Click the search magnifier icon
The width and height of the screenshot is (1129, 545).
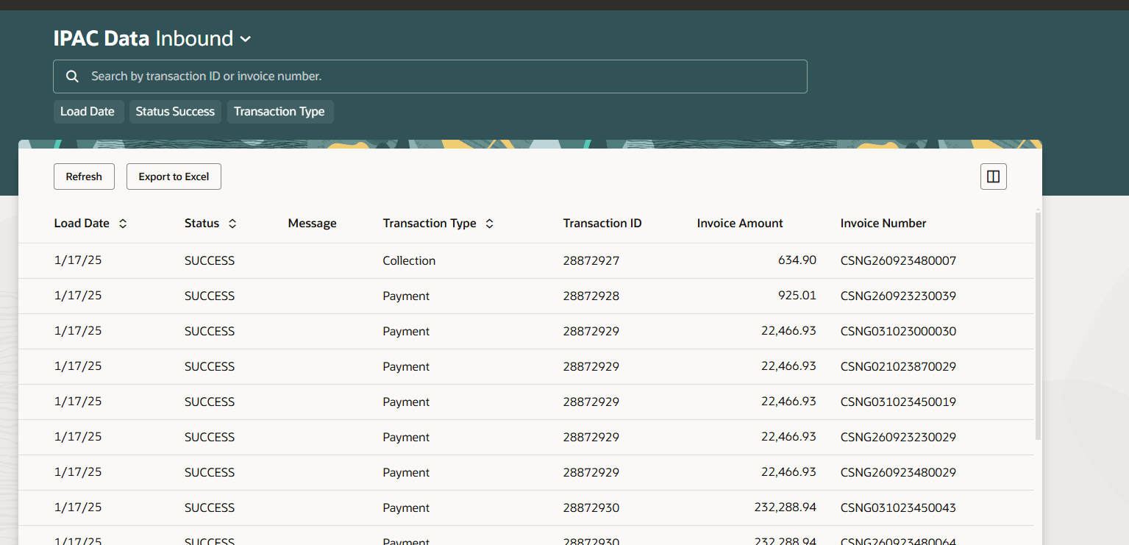[72, 76]
